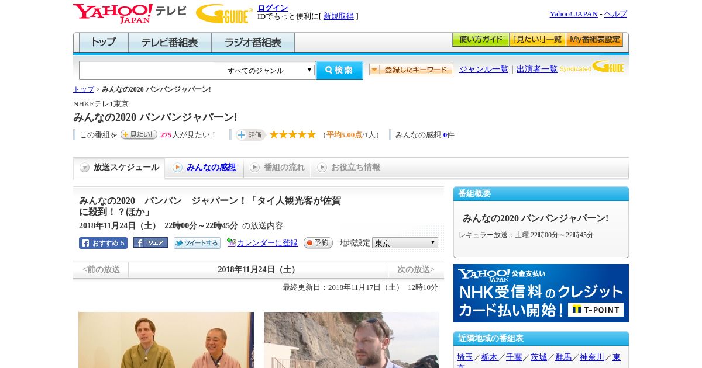Open the テレビ番組表 tab
The height and width of the screenshot is (368, 702).
[170, 43]
